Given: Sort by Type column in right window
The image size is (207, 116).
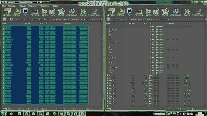Looking at the screenshot, I should (x=150, y=24).
